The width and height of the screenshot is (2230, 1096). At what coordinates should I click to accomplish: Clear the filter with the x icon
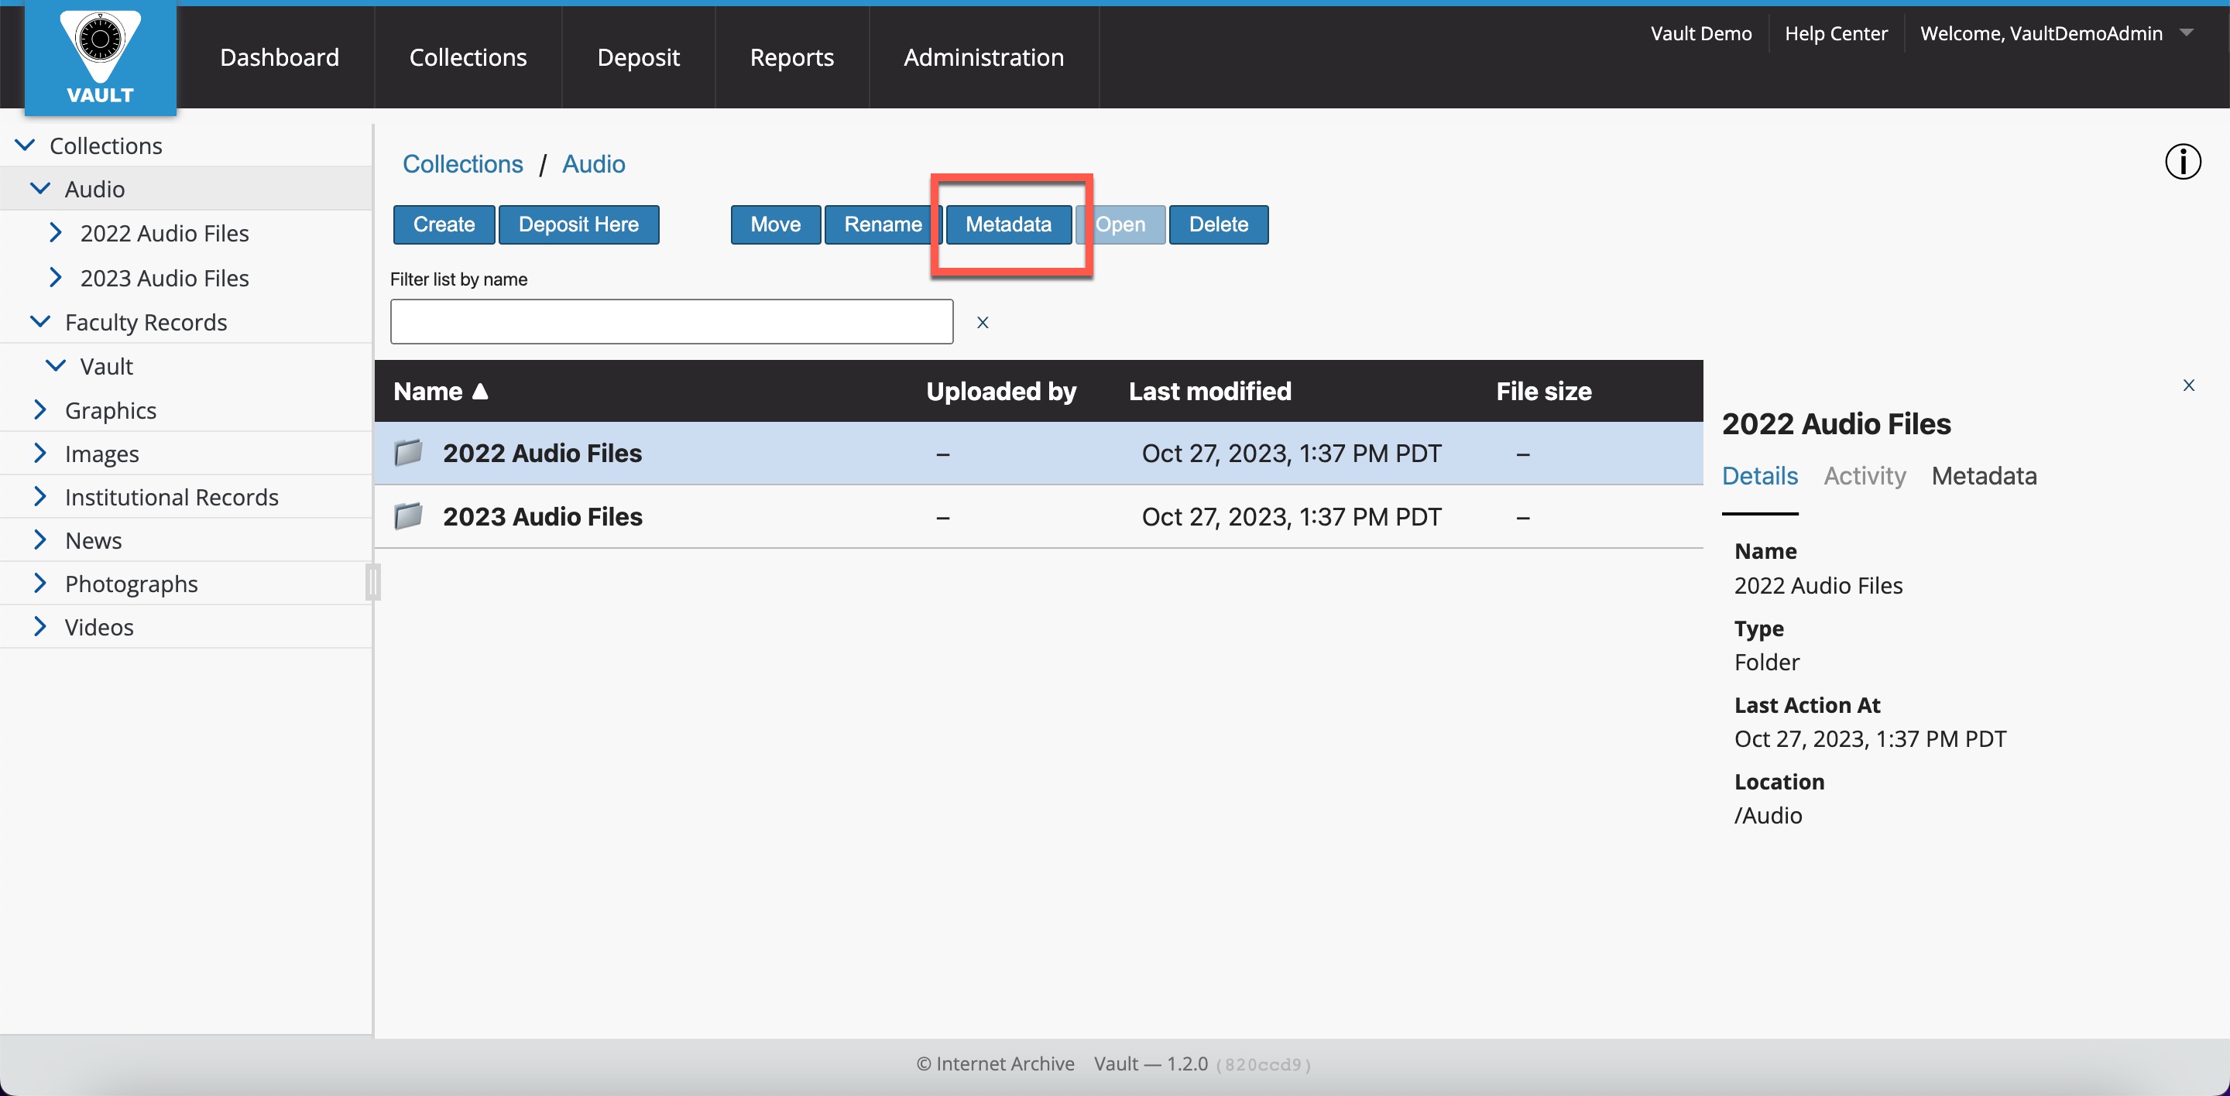982,323
